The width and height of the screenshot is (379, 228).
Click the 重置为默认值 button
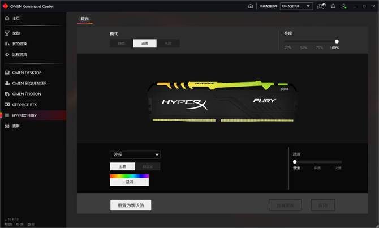pyautogui.click(x=131, y=205)
